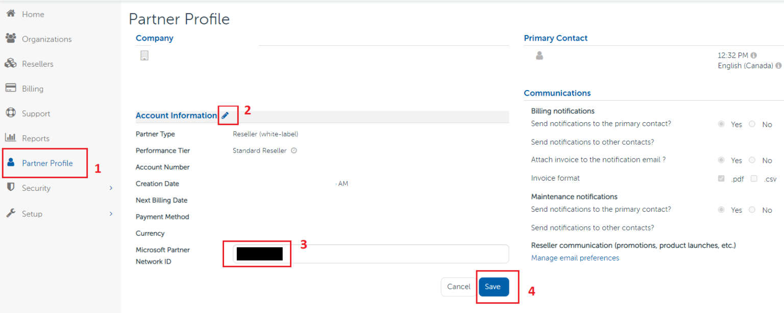Click the Reports bar chart icon
784x313 pixels.
(10, 137)
